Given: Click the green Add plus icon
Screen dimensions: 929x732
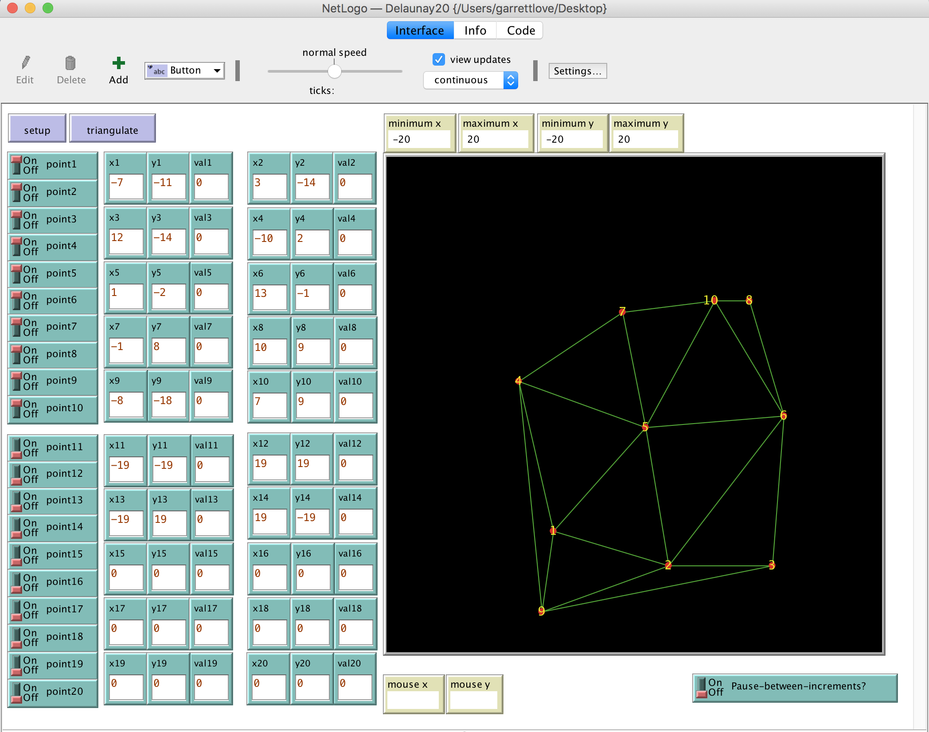Looking at the screenshot, I should point(118,63).
